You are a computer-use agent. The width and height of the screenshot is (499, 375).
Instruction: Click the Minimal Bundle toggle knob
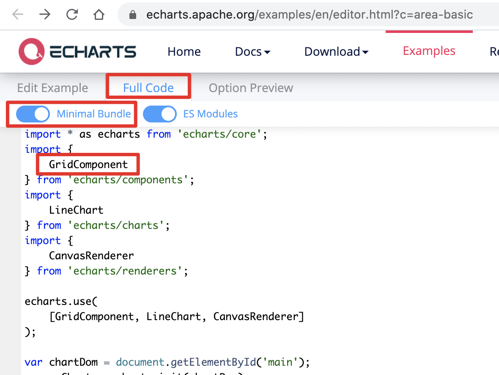tap(41, 114)
